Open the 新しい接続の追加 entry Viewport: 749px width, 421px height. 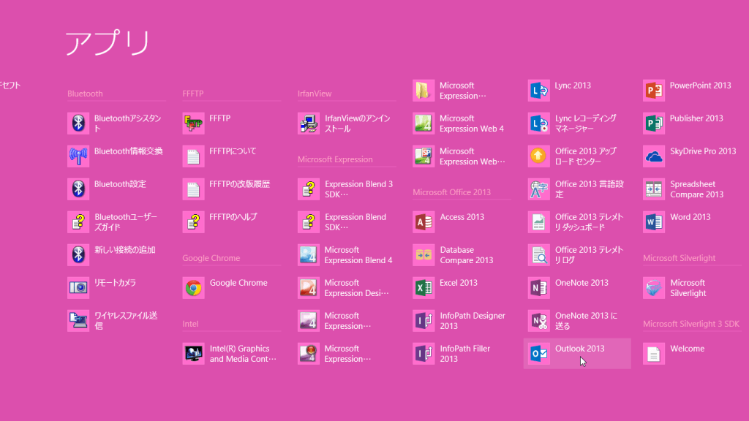point(111,255)
